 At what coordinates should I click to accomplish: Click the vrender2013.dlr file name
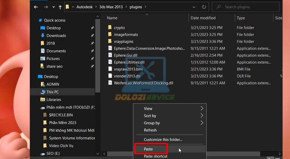tap(127, 76)
